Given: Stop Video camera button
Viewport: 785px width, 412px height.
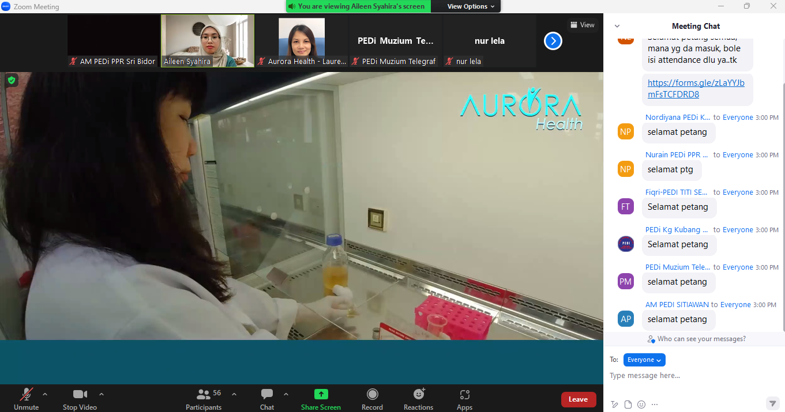Looking at the screenshot, I should [x=80, y=399].
